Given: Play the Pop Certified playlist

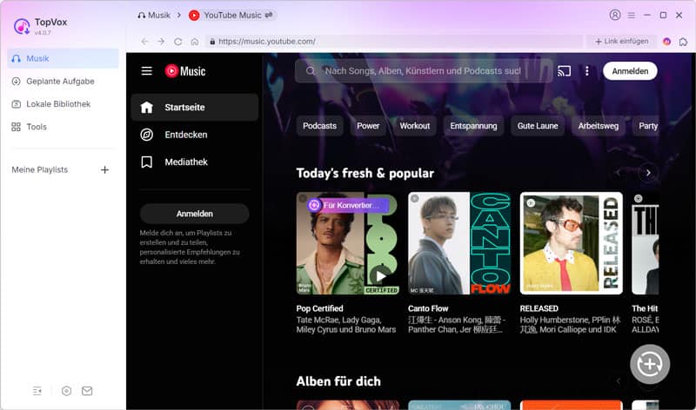Looking at the screenshot, I should tap(381, 276).
